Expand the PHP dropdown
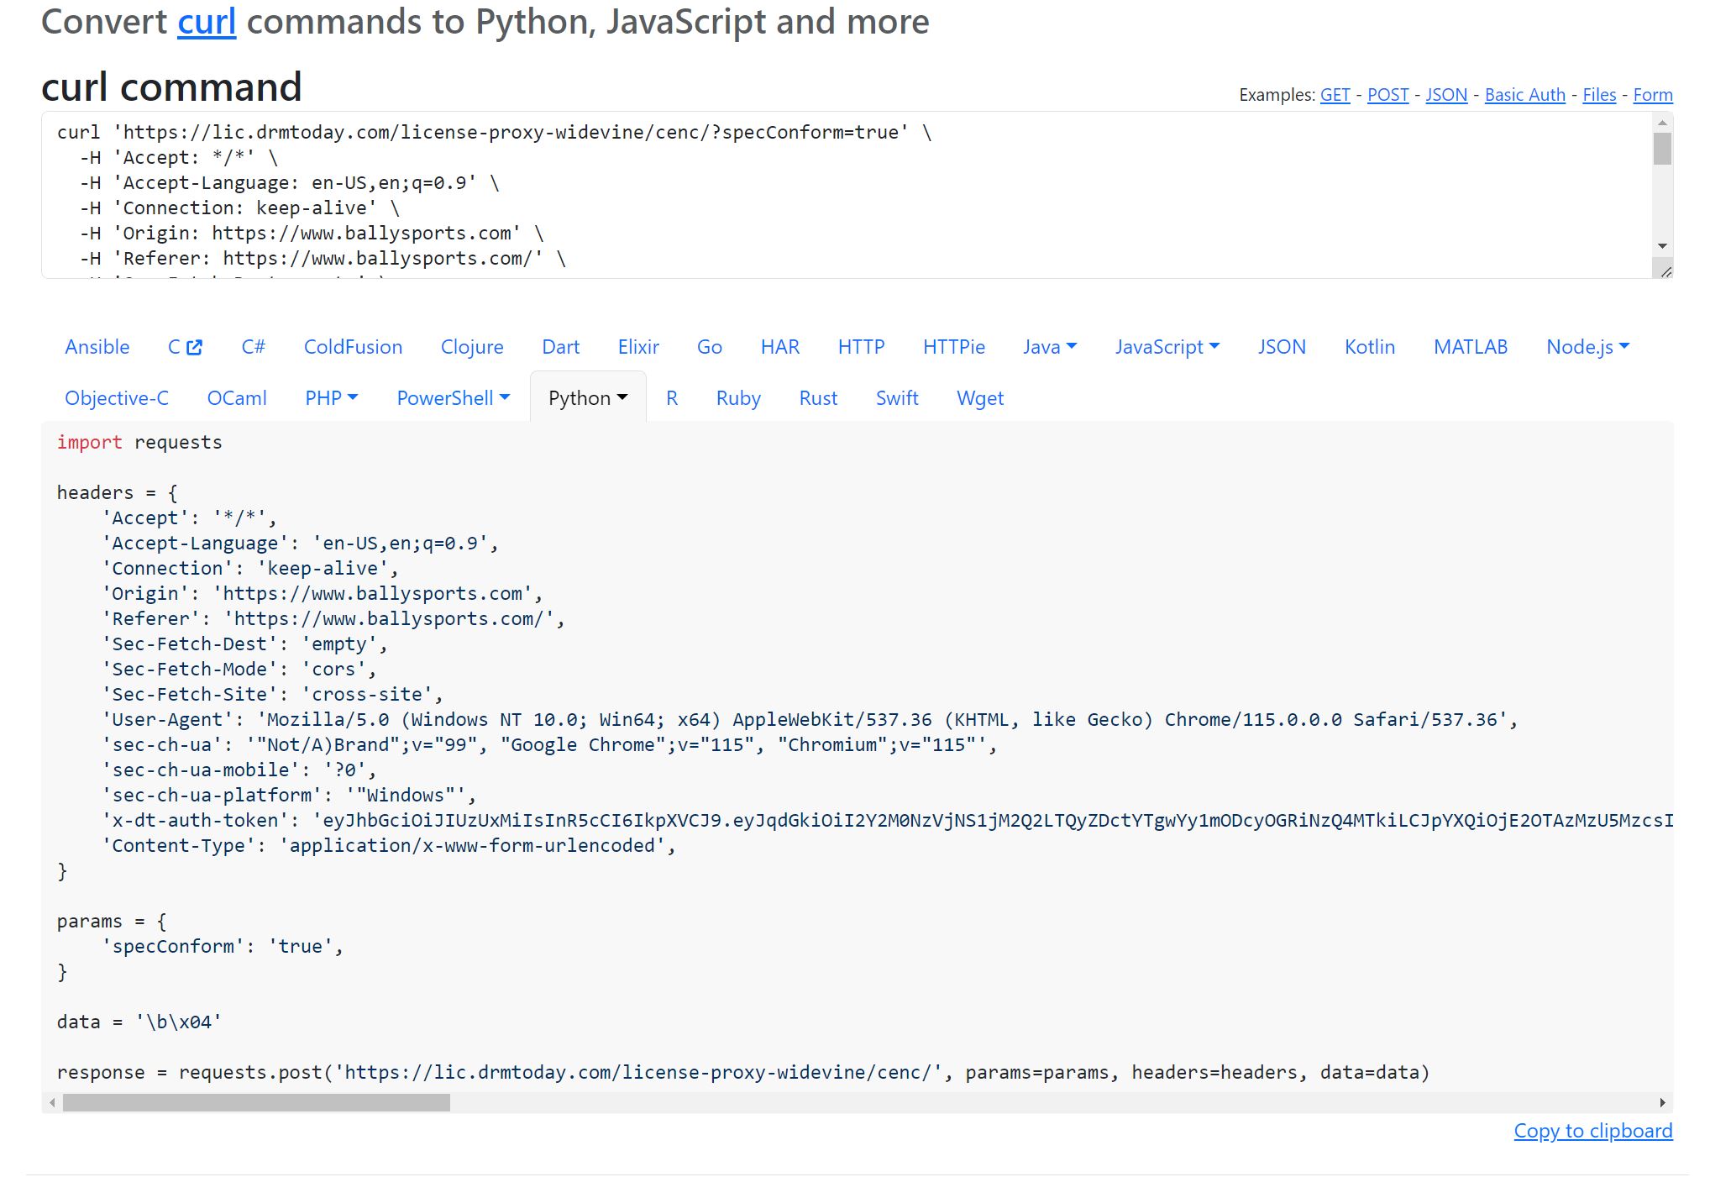 pos(331,398)
